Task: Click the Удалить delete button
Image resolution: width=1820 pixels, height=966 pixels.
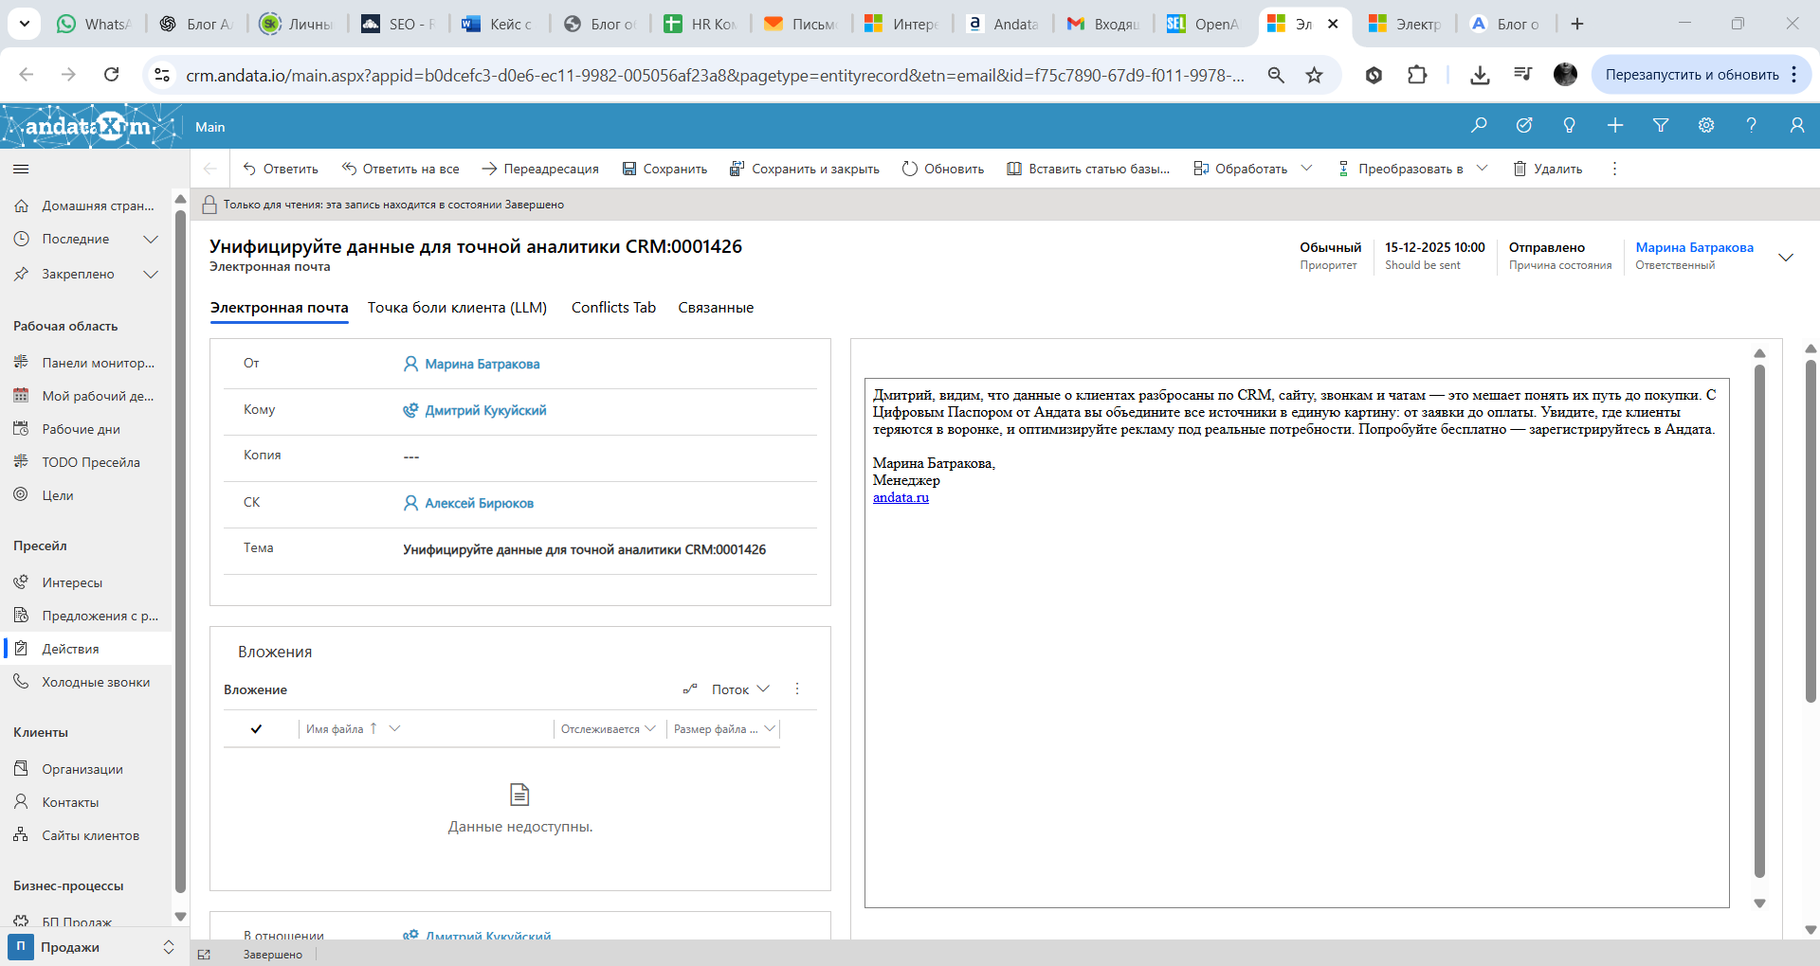Action: (1548, 169)
